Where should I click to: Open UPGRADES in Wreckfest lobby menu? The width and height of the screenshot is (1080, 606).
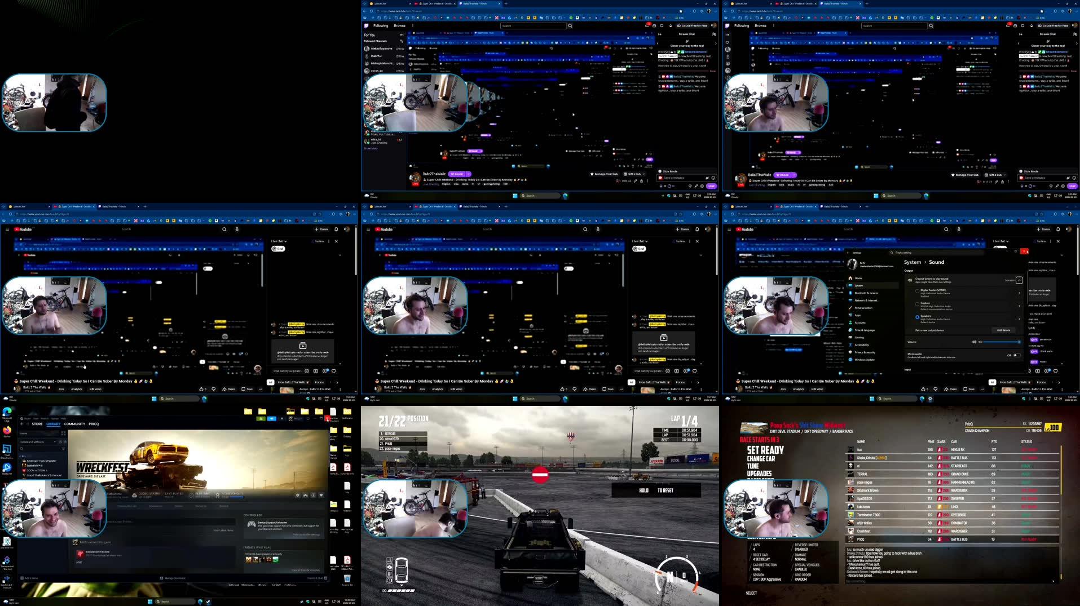[x=759, y=474]
